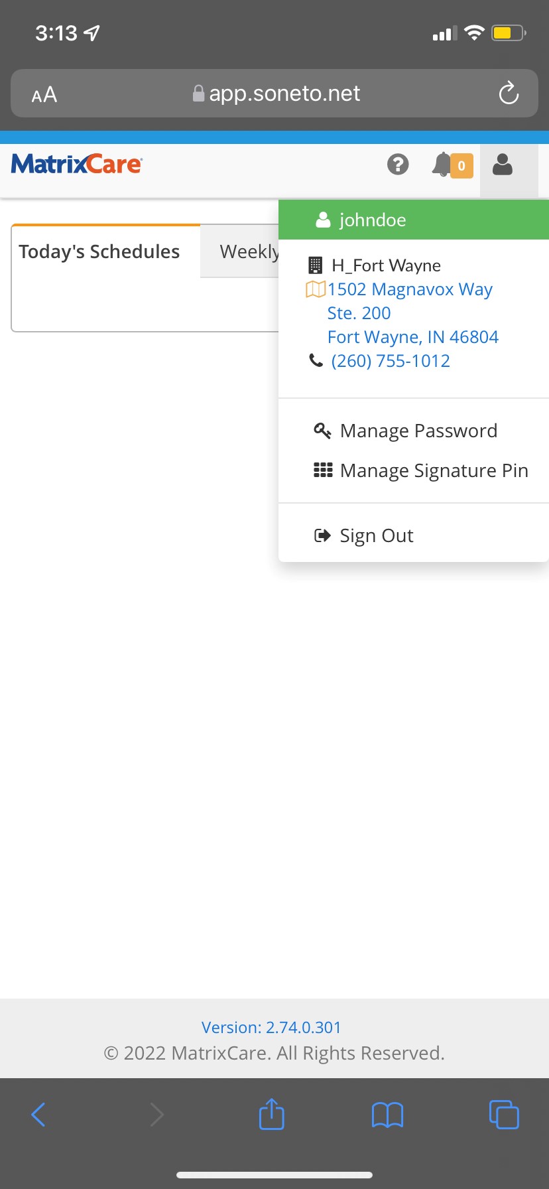Switch to the Weekly tab

pyautogui.click(x=249, y=251)
